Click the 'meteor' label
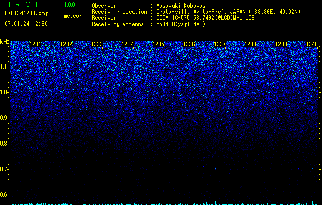 [x=73, y=16]
